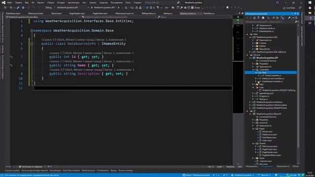Viewport: 315px width, 177px height.
Task: Open the project navigation dropdown WeatherAcquisition.Domain.Base
Action: (43, 17)
